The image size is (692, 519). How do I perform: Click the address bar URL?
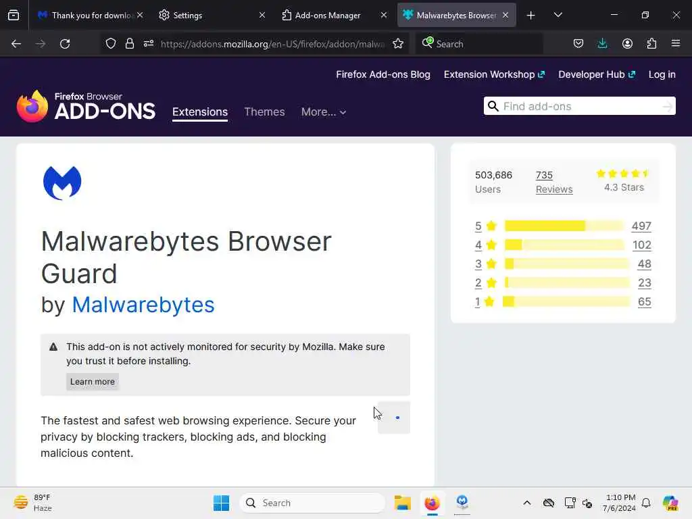tap(272, 44)
